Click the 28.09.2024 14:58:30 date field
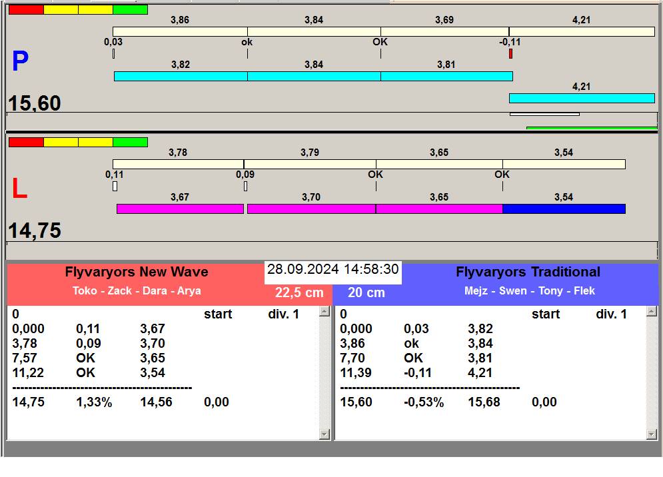This screenshot has height=477, width=663. pos(333,270)
